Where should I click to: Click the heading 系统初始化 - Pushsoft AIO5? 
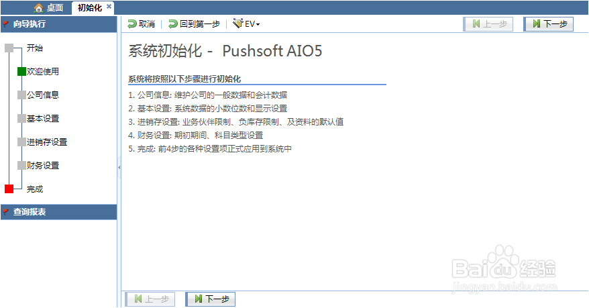click(x=225, y=51)
